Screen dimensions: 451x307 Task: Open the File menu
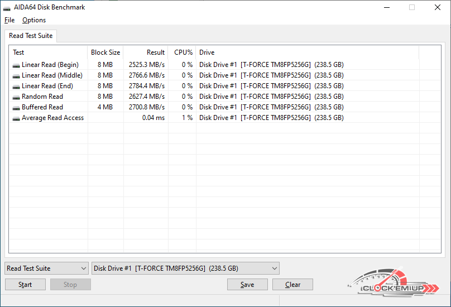point(9,20)
